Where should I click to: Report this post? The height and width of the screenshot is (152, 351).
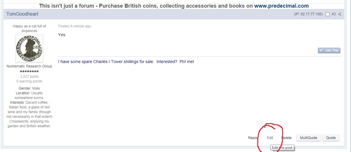coord(253,138)
